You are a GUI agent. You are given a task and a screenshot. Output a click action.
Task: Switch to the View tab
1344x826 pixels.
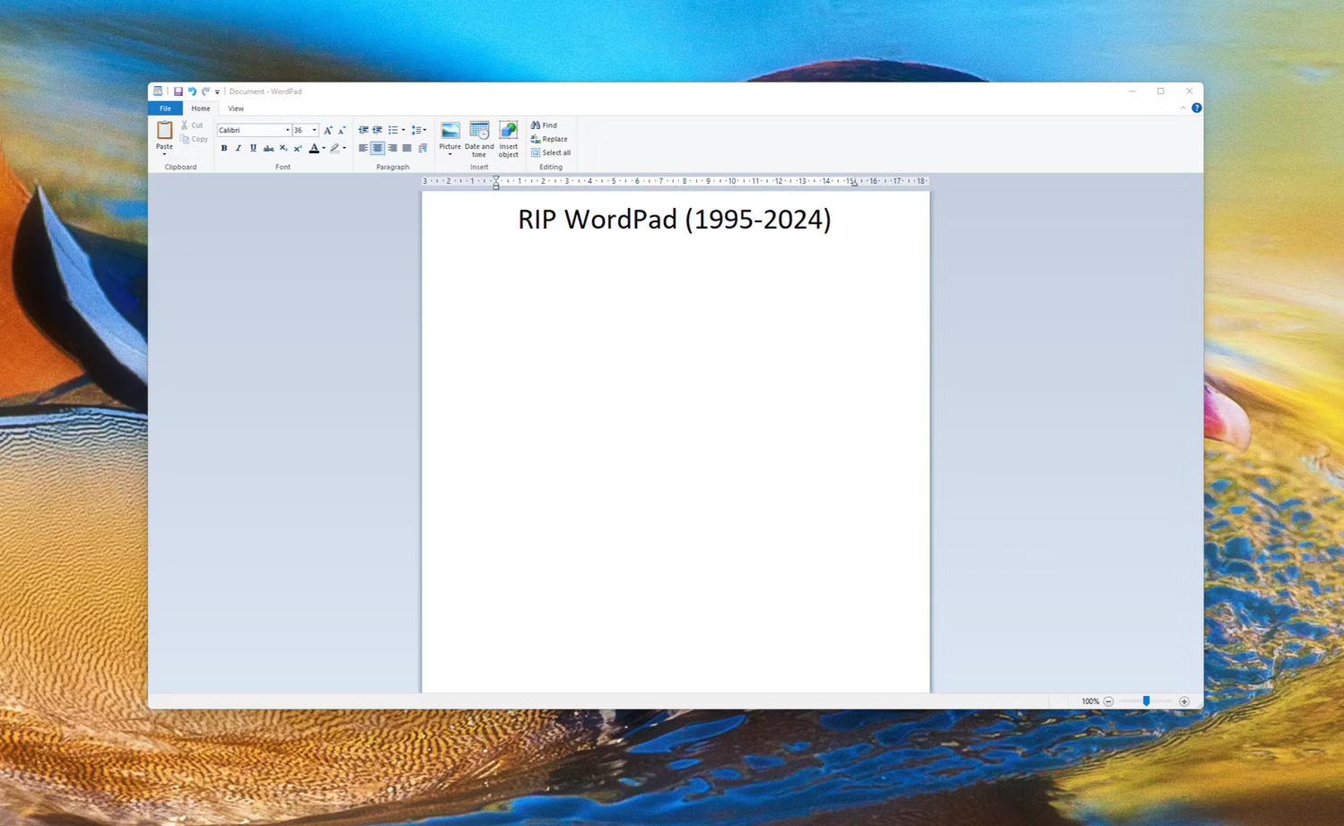click(236, 109)
